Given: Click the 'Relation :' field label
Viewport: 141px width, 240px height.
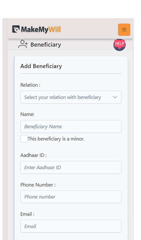Looking at the screenshot, I should point(30,85).
